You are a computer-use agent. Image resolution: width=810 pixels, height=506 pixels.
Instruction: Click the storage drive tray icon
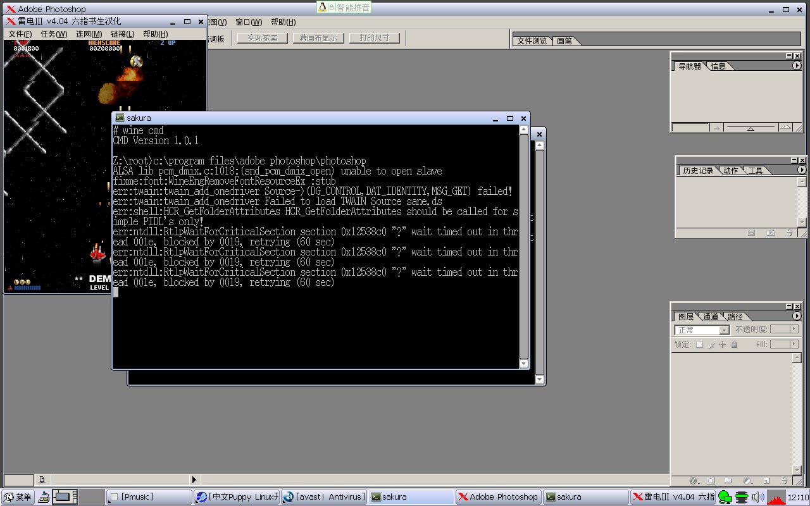tap(742, 497)
